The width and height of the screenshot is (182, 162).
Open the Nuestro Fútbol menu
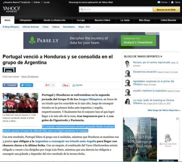103,20
